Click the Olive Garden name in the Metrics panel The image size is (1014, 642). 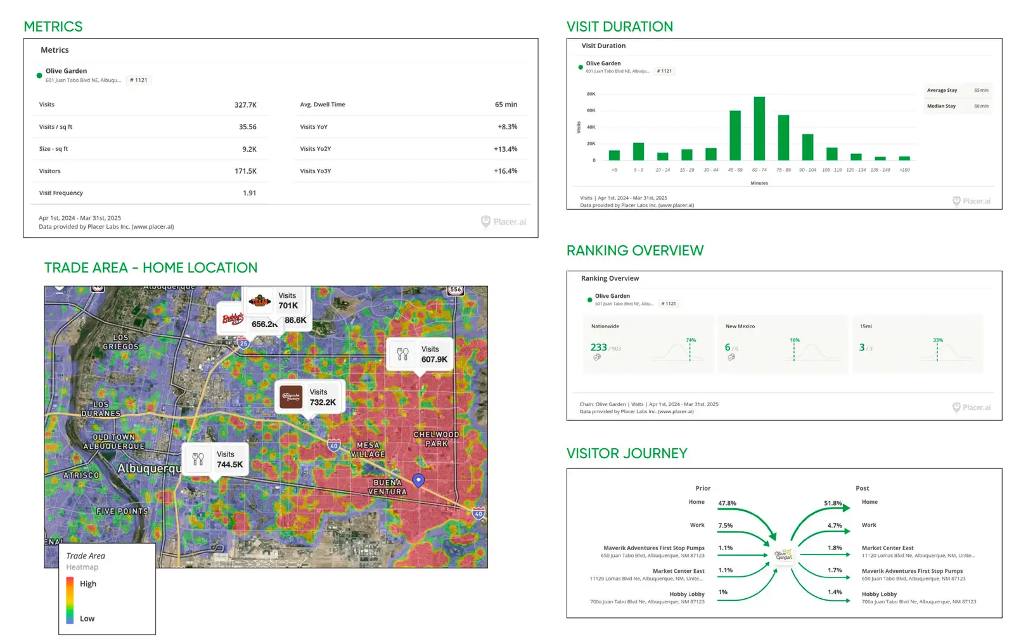(66, 71)
